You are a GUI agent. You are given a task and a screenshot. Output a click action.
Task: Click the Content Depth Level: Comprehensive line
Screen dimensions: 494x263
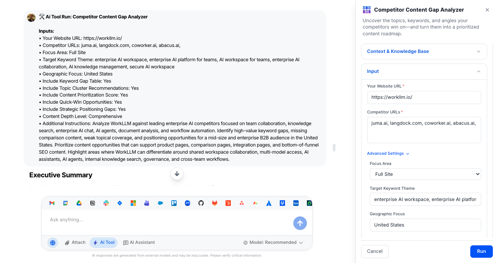coord(81,116)
